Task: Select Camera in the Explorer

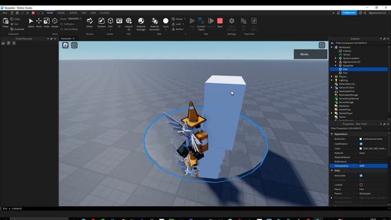Action: (347, 51)
